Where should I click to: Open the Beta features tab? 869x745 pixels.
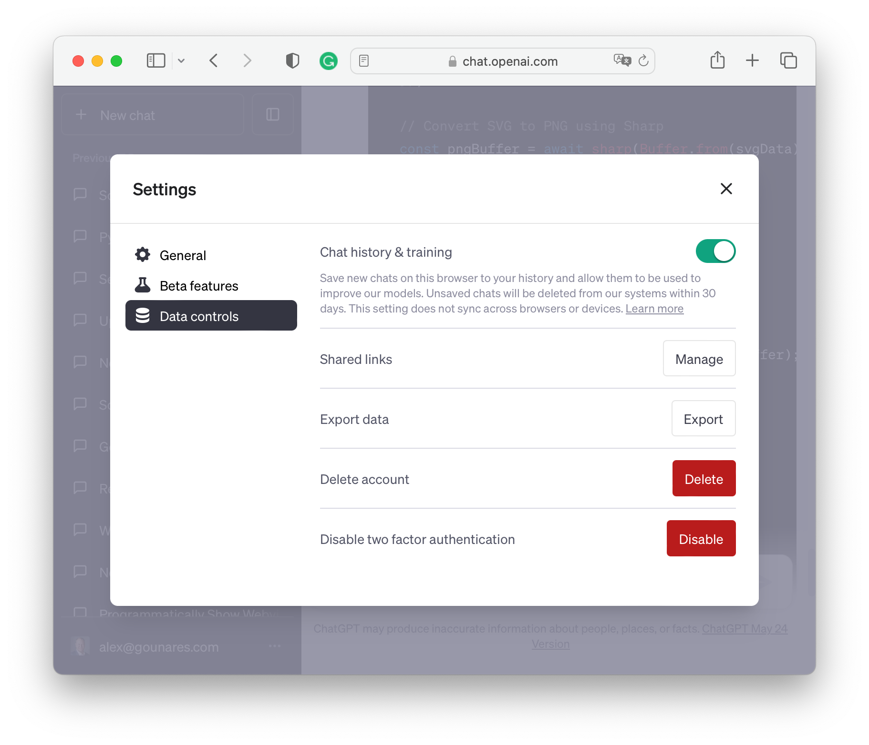211,286
